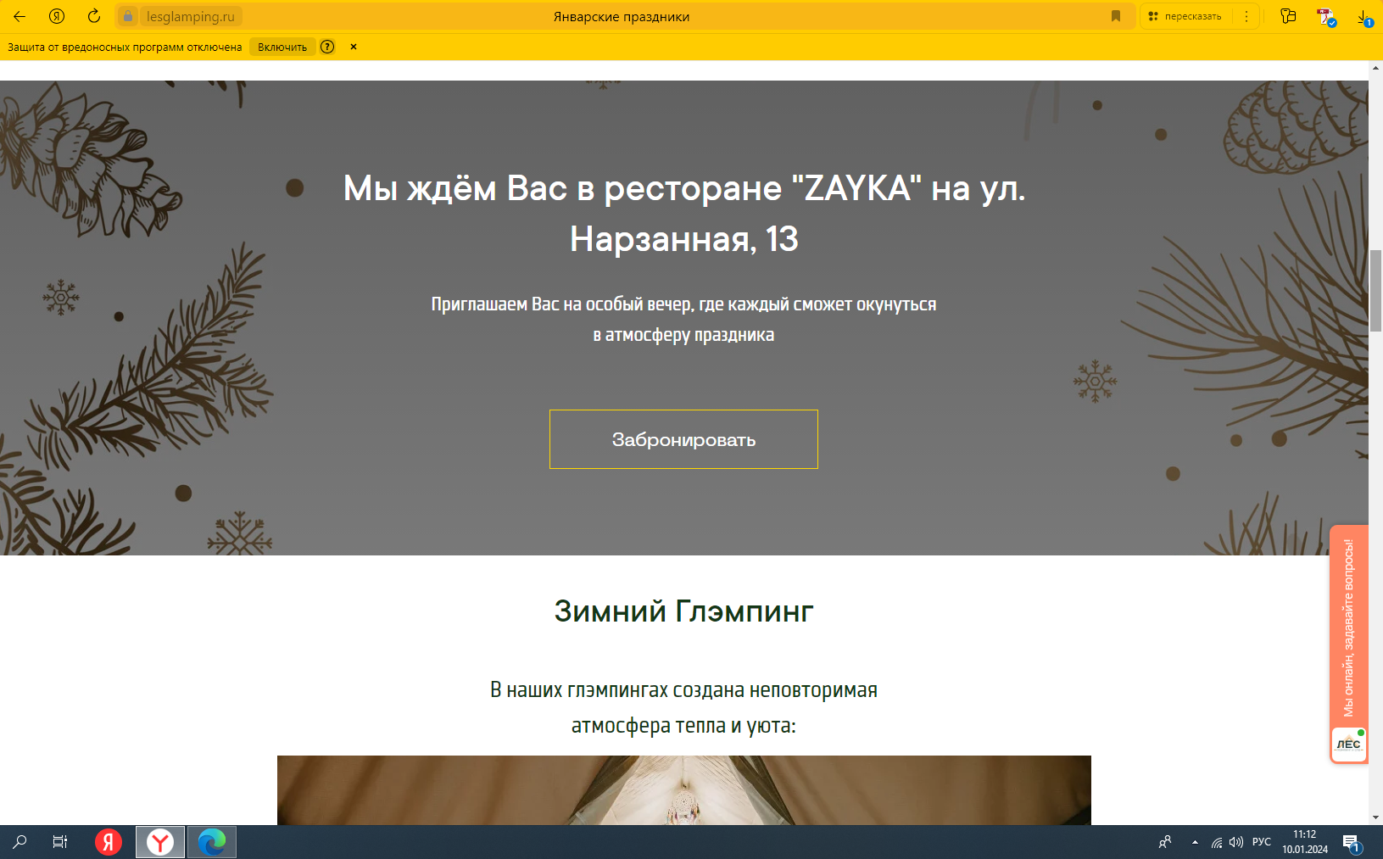Viewport: 1383px width, 859px height.
Task: Open Windows Task View
Action: coord(60,842)
